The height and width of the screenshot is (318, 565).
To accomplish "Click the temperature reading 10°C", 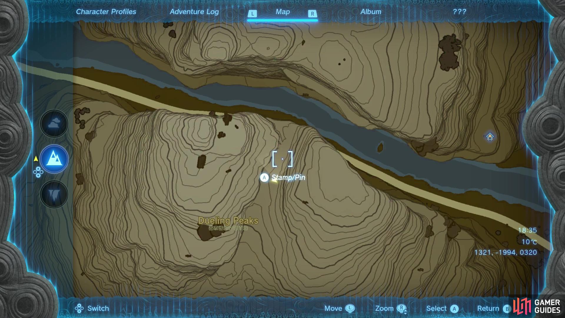I will point(529,242).
